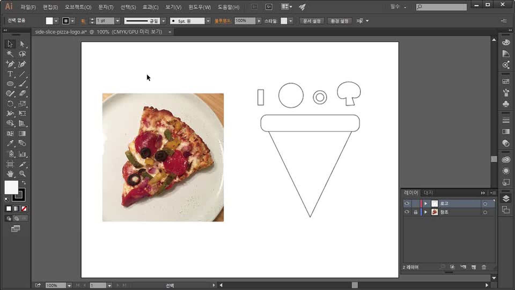
Task: Click the delete layer trash icon
Action: coord(484,267)
